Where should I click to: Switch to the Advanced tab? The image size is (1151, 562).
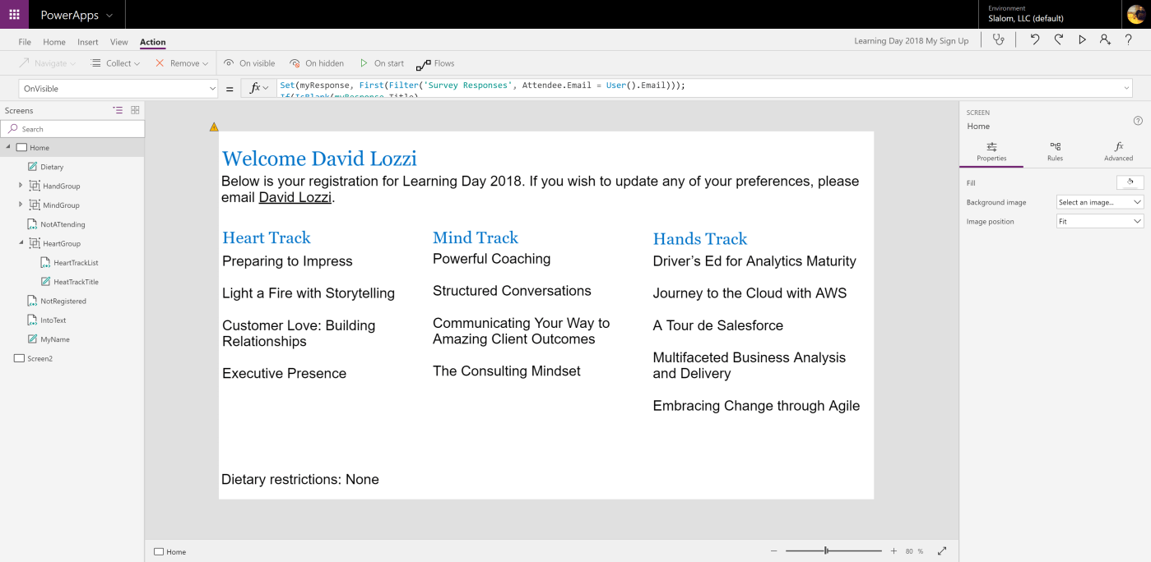pos(1118,151)
